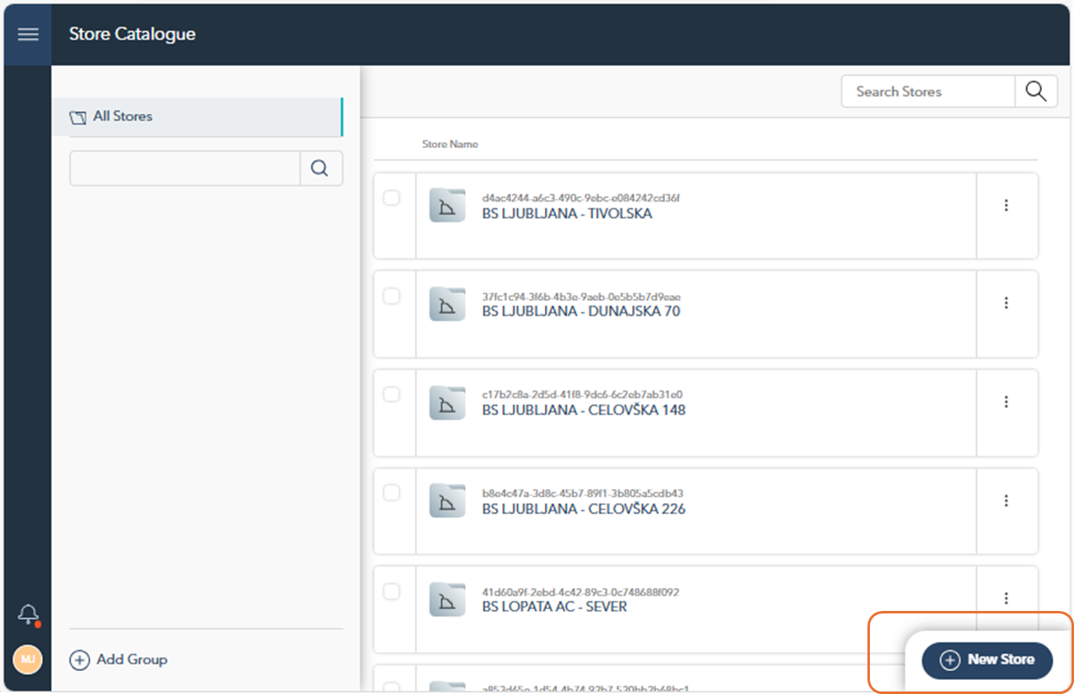Viewport: 1074px width, 694px height.
Task: Focus the Search Stores input field
Action: coord(928,91)
